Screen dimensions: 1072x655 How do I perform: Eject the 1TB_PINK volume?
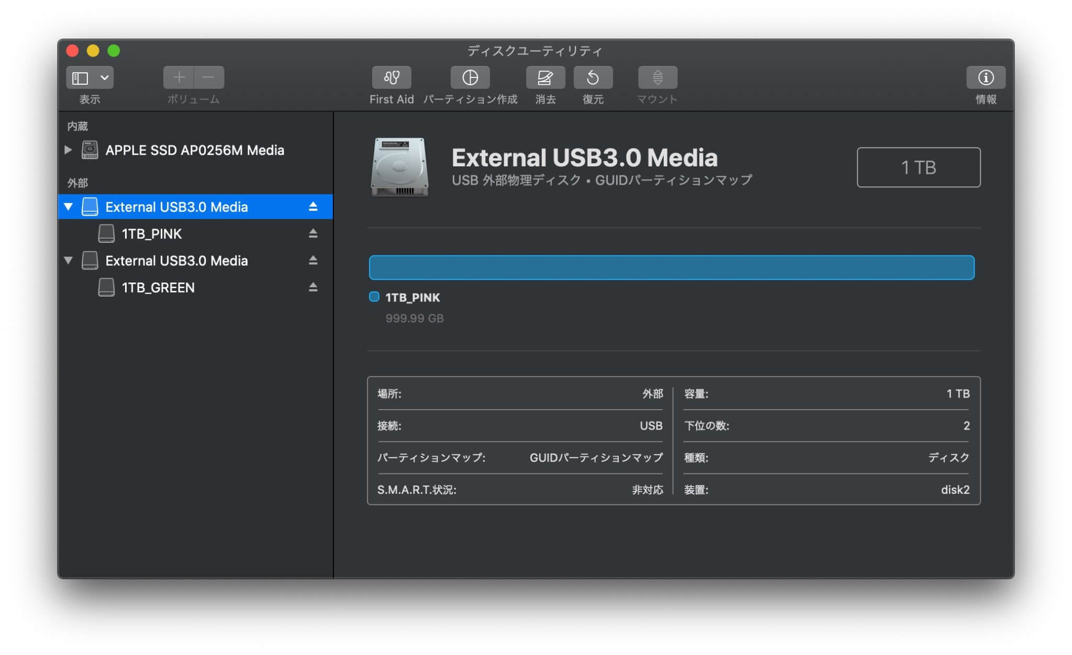pyautogui.click(x=312, y=233)
